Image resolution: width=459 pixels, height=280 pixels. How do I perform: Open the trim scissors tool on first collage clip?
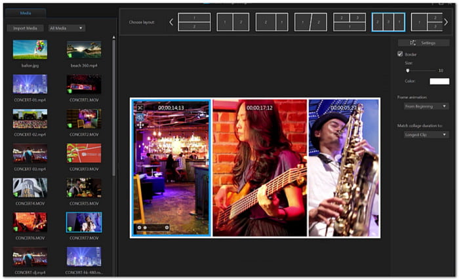(x=140, y=108)
